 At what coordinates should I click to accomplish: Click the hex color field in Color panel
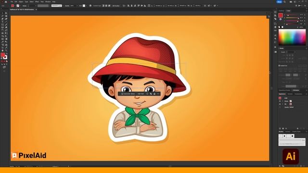pyautogui.click(x=302, y=27)
